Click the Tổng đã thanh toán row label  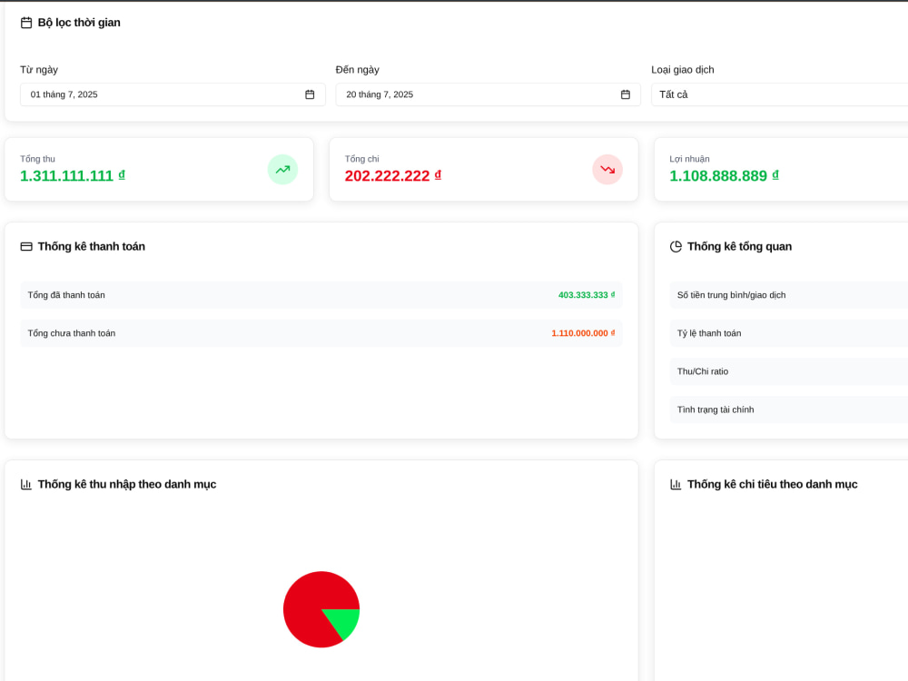point(66,295)
